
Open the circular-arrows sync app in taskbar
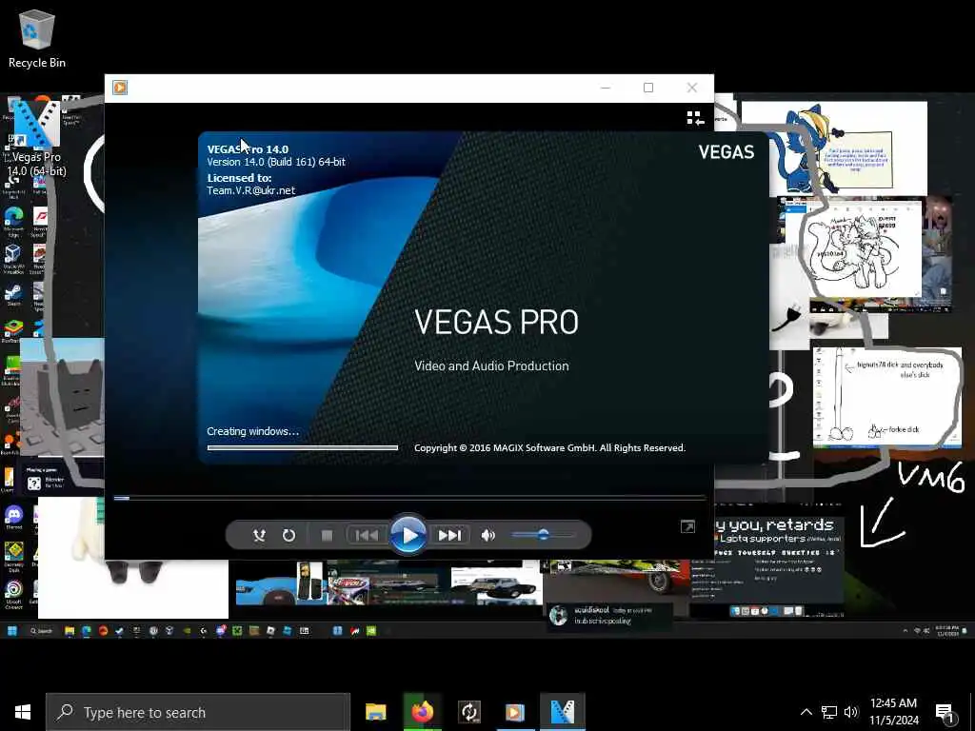[468, 712]
